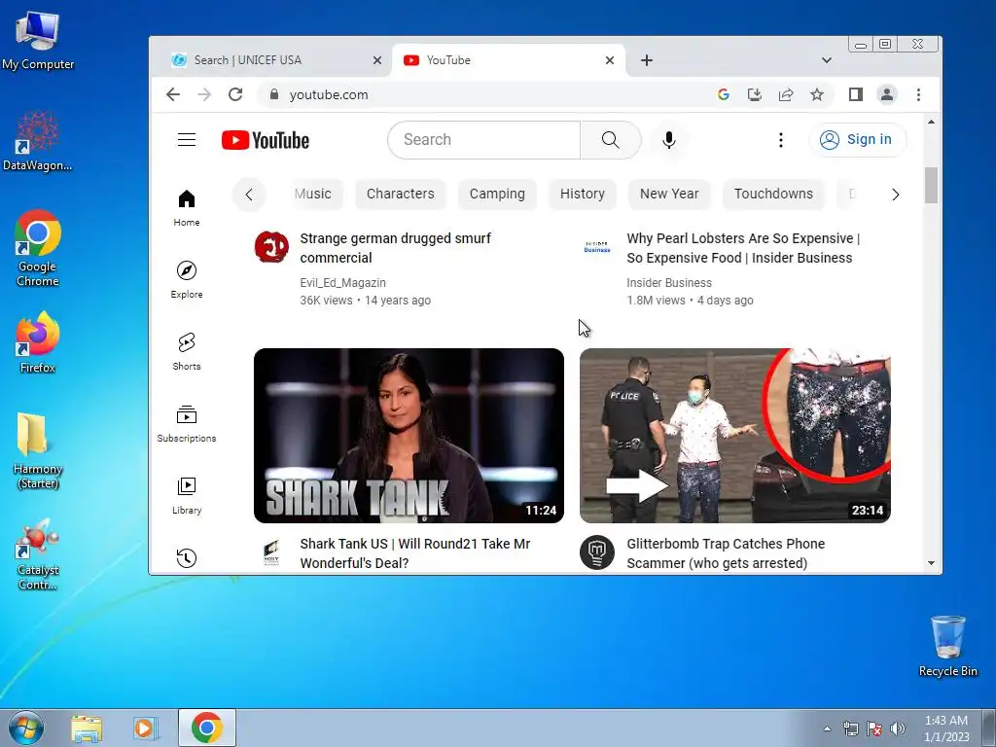Select the Characters category chip
Viewport: 996px width, 747px height.
click(x=400, y=194)
